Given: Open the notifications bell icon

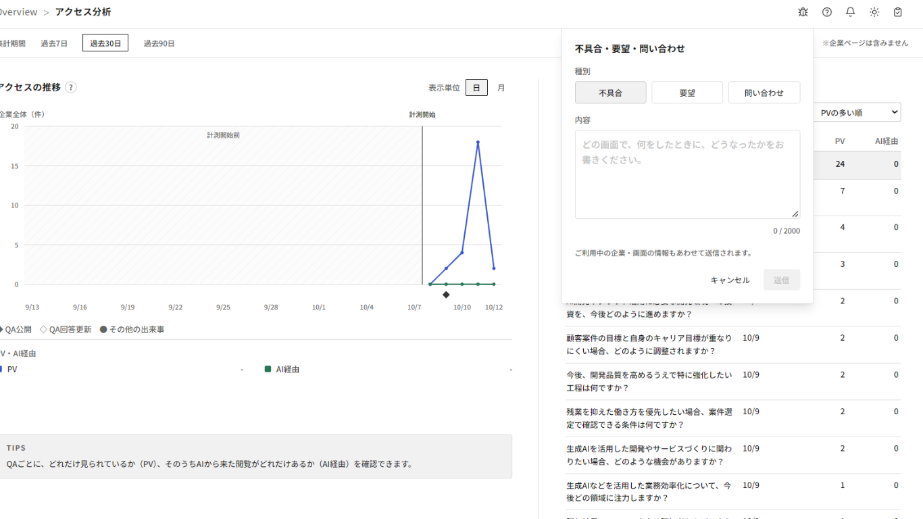Looking at the screenshot, I should click(851, 12).
